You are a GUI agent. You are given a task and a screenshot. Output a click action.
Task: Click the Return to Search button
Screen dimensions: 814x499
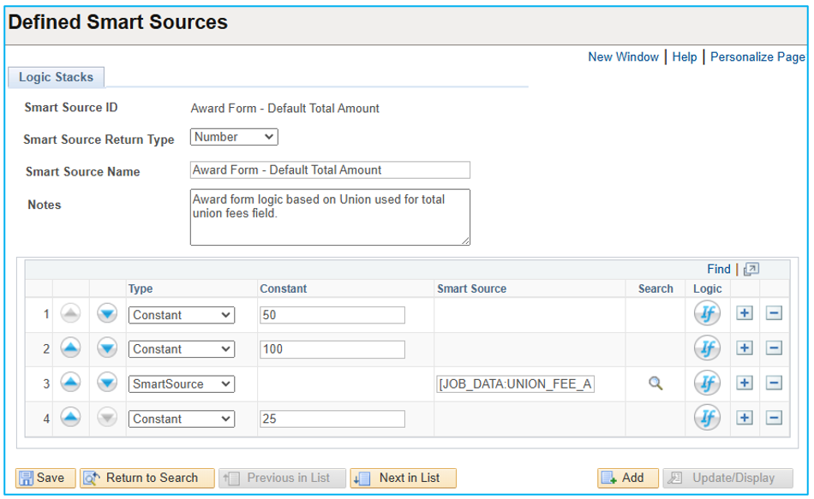(146, 478)
